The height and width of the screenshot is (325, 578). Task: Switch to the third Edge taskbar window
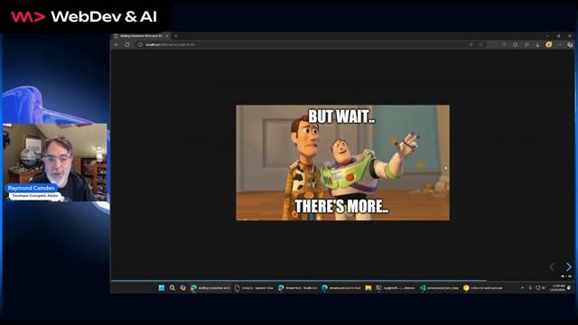pos(297,288)
